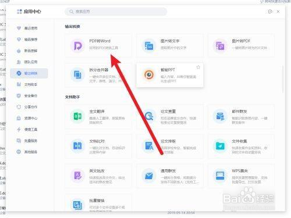Click the 文档助手 section heading
291x218 pixels.
pyautogui.click(x=72, y=97)
